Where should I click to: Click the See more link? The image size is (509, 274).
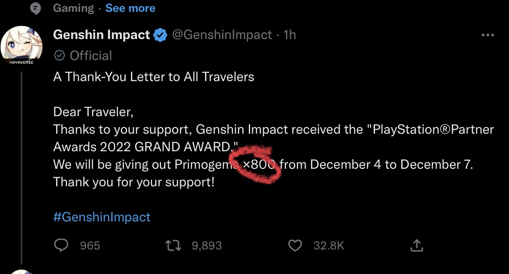(130, 8)
